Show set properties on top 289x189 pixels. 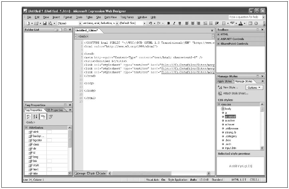coord(43,116)
